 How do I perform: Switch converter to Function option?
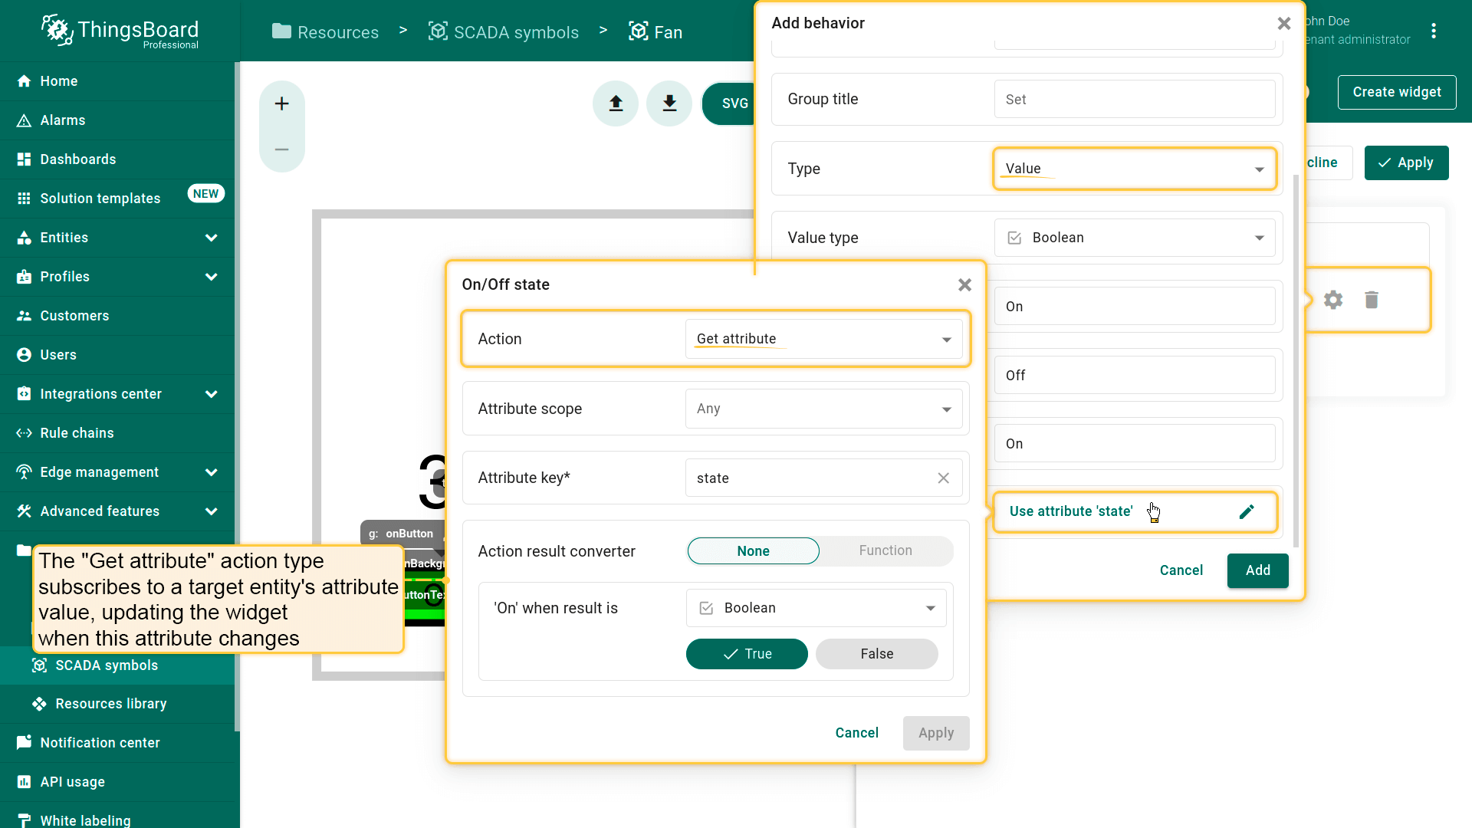886,551
